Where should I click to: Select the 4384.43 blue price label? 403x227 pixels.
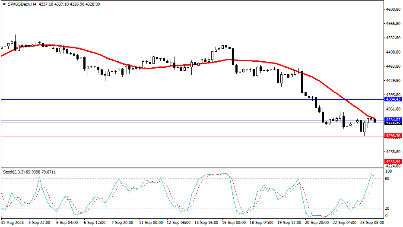coord(393,100)
